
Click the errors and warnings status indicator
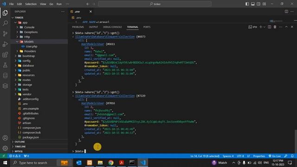coord(15,156)
